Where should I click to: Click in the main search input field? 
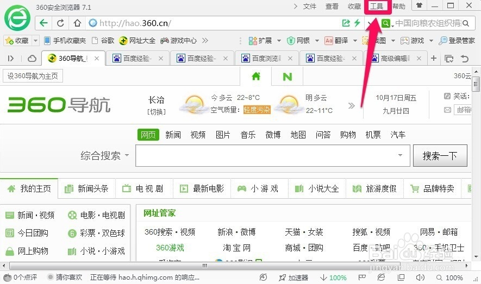273,156
